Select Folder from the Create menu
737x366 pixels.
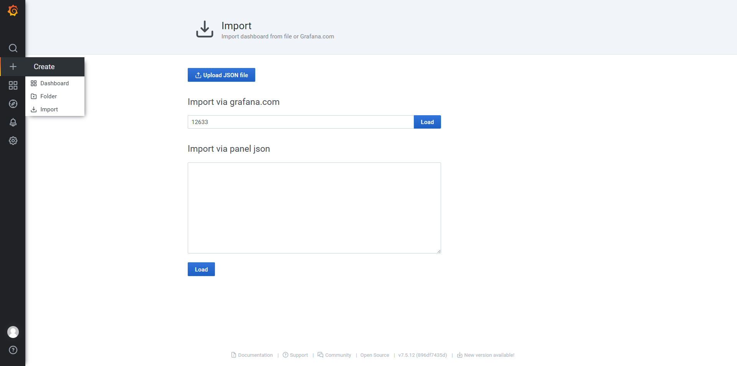(55, 96)
